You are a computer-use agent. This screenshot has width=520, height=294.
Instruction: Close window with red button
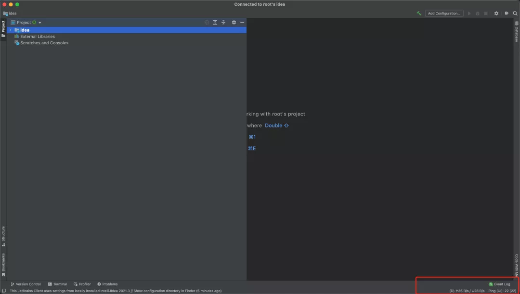point(4,4)
